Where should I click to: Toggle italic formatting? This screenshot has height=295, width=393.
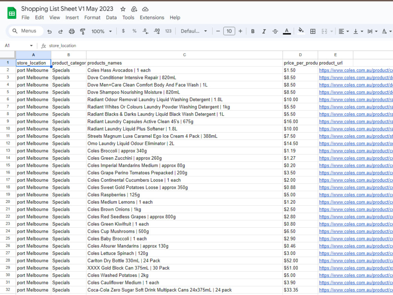264,31
